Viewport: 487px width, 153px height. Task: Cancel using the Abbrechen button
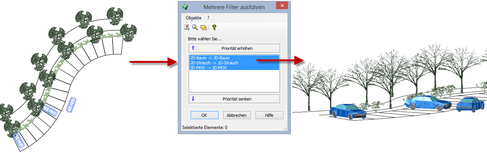coord(237,115)
